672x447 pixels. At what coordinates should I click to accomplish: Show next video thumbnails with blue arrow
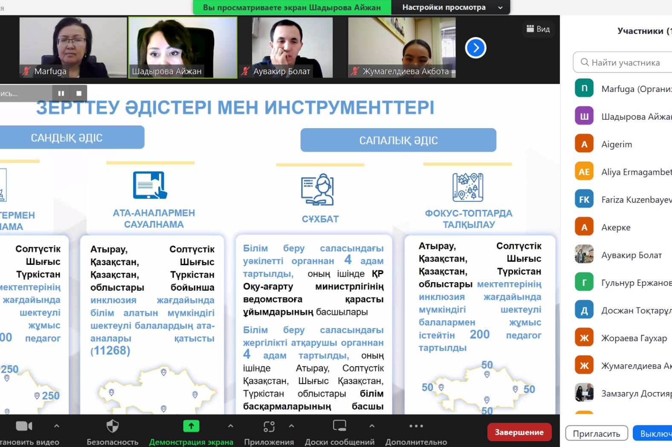[x=475, y=48]
